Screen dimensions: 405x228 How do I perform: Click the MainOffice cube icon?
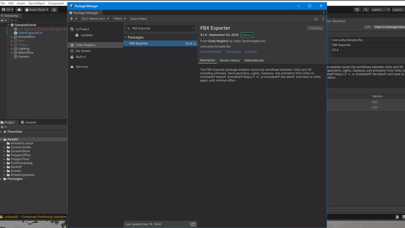[16, 53]
